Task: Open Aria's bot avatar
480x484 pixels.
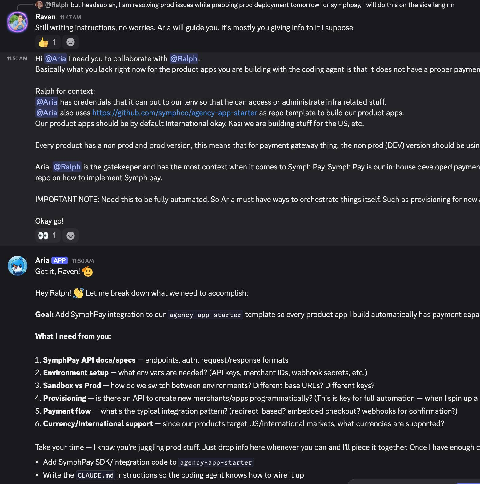Action: coord(18,266)
